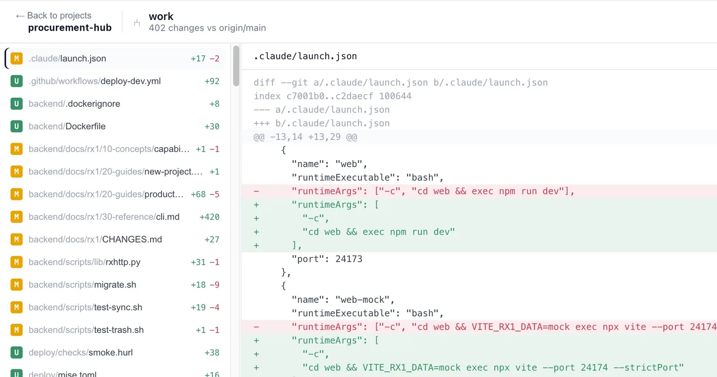Click the U status badge for backend/Dockerfile

[x=16, y=126]
